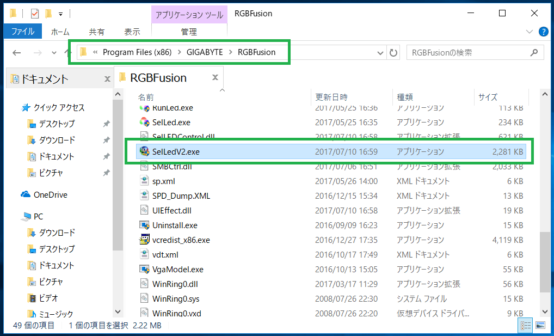Click the refresh button
Viewport: 554px width, 336px height.
pyautogui.click(x=393, y=53)
